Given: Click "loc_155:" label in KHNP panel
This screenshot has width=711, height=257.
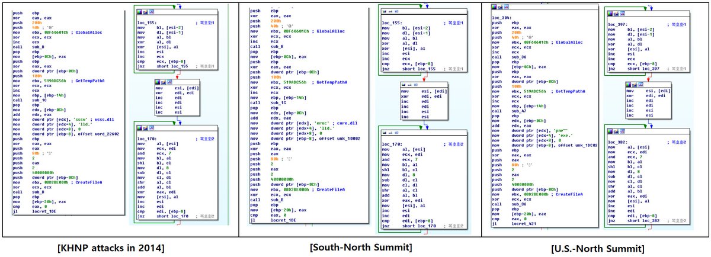Looking at the screenshot, I should (148, 23).
